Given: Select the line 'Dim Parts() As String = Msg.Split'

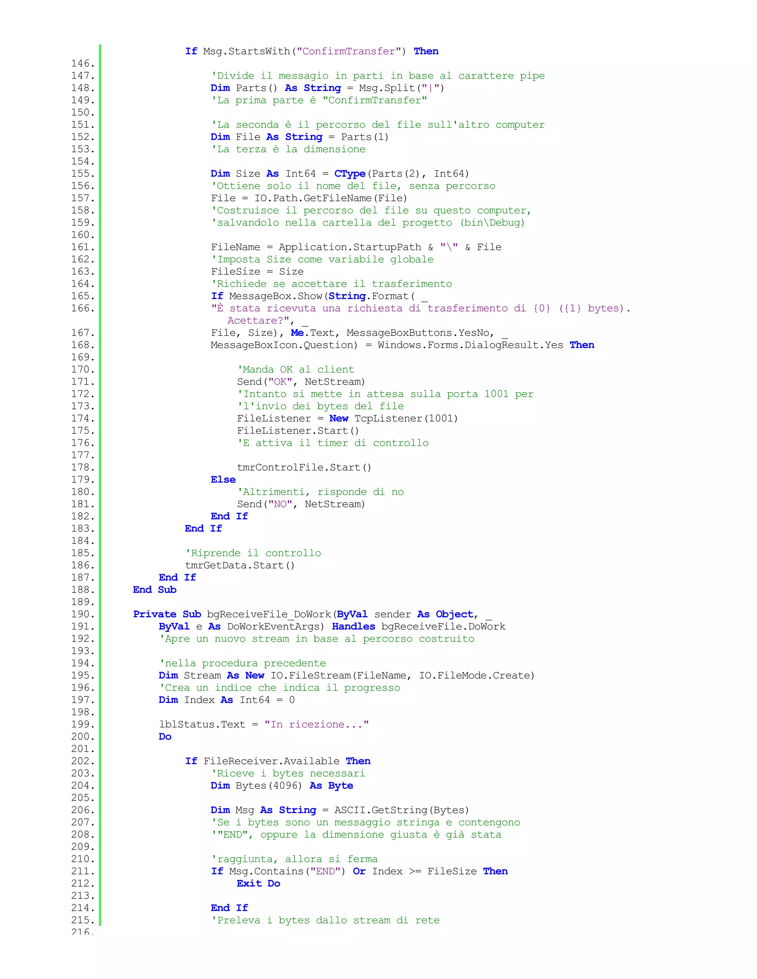Looking at the screenshot, I should click(x=327, y=88).
